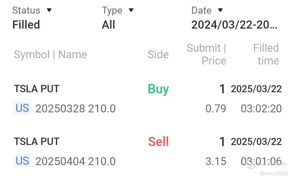This screenshot has height=180, width=293.
Task: Tap the Tiger Community watermark logo
Action: pyautogui.click(x=251, y=163)
